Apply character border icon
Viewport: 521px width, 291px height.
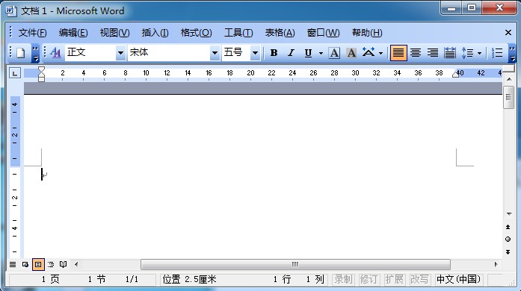coord(334,53)
